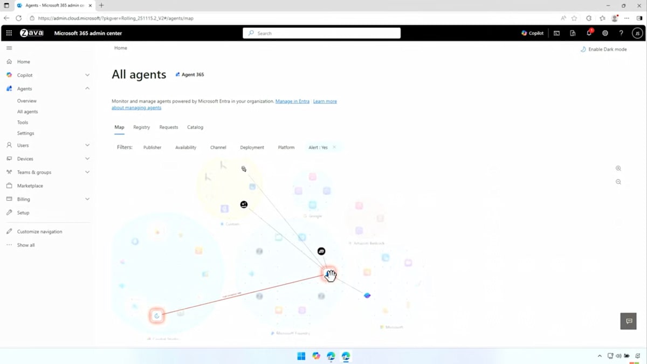
Task: Click the Zava logo in header
Action: pos(31,33)
